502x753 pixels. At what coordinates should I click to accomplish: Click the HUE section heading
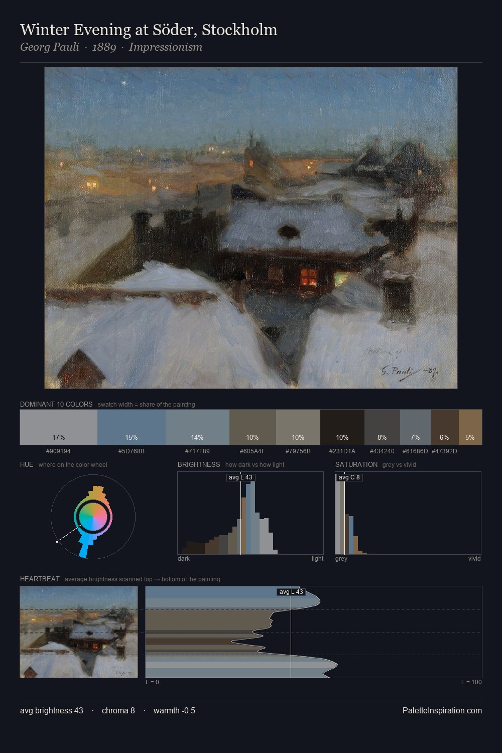27,464
